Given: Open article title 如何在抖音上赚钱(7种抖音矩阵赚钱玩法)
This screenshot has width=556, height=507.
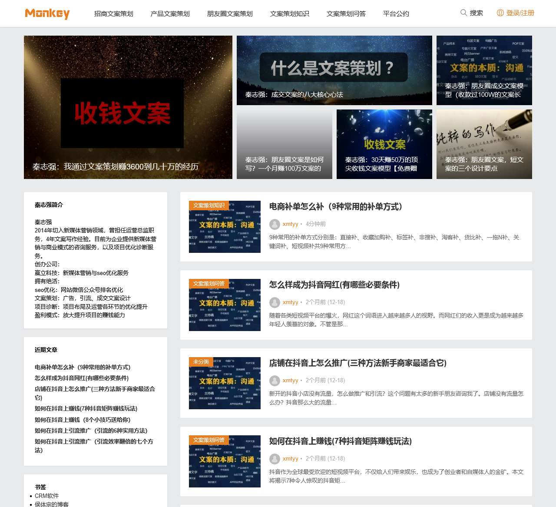Looking at the screenshot, I should (341, 441).
